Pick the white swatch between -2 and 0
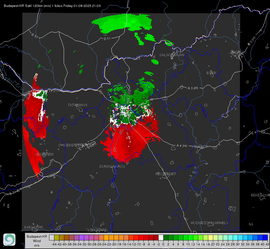 161,237
